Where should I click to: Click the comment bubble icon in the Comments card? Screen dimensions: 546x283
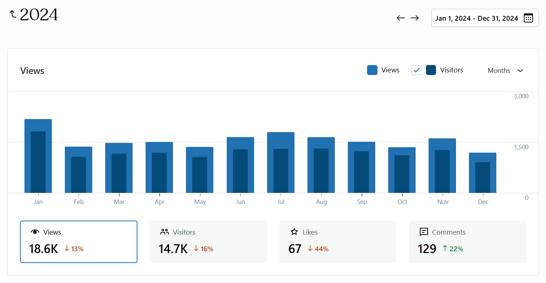click(424, 232)
